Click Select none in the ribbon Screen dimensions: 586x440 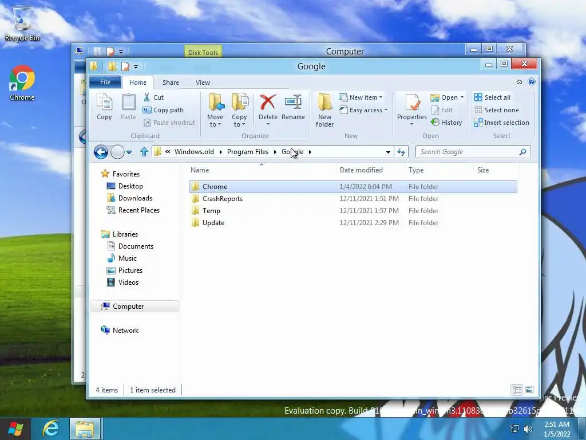click(x=497, y=110)
